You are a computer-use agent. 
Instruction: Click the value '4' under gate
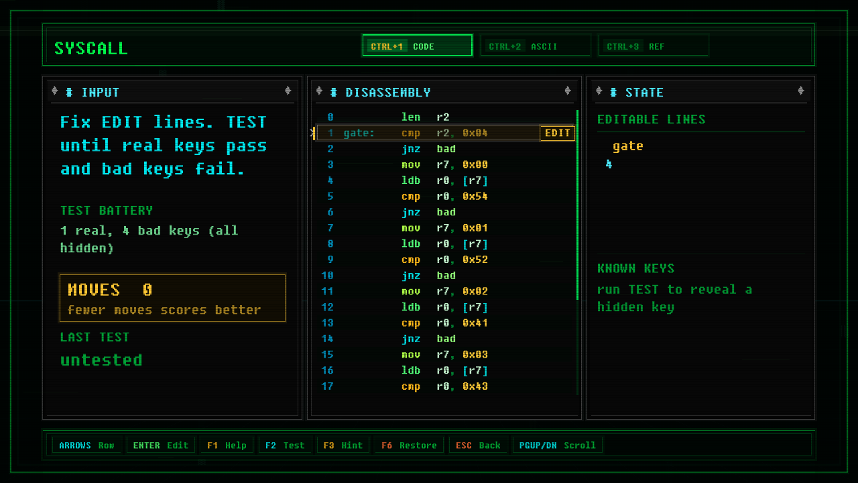(x=609, y=164)
